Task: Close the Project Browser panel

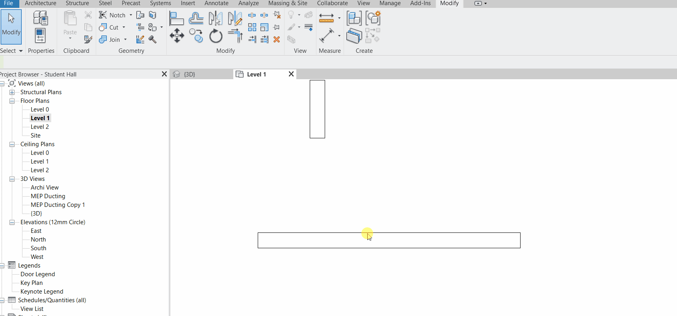Action: pos(164,74)
